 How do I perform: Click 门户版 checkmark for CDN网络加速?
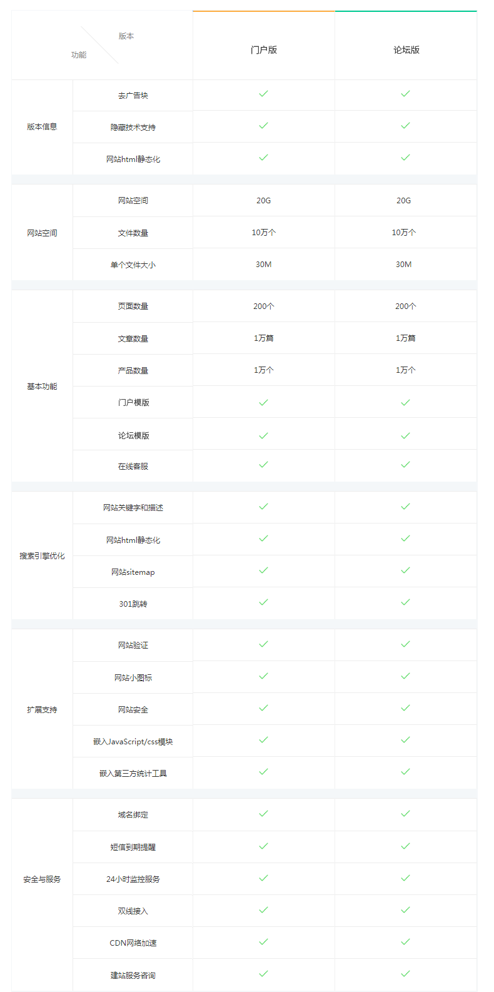263,942
